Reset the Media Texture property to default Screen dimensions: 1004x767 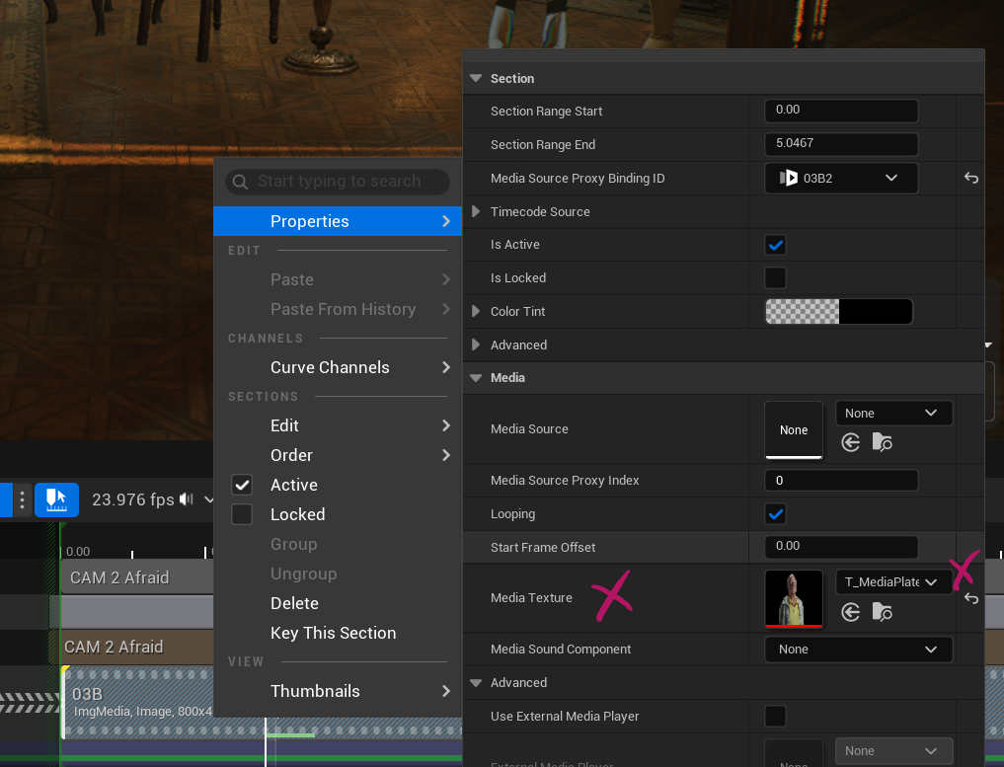[970, 598]
